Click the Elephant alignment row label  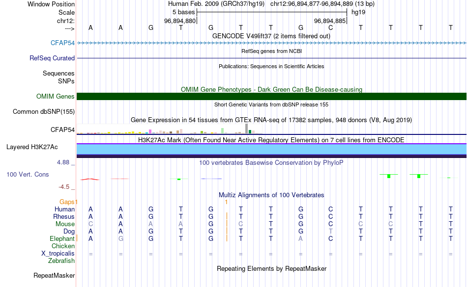click(62, 238)
